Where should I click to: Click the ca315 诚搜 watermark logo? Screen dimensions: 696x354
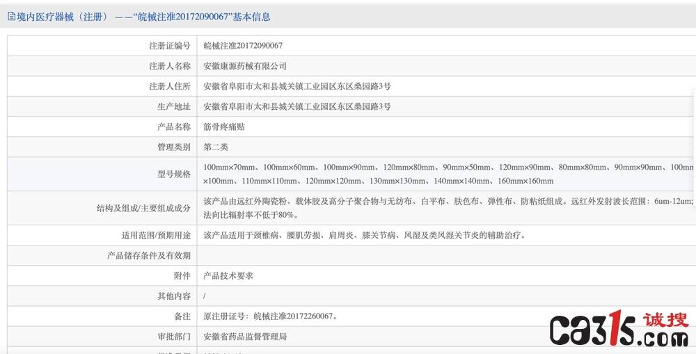[x=619, y=330]
